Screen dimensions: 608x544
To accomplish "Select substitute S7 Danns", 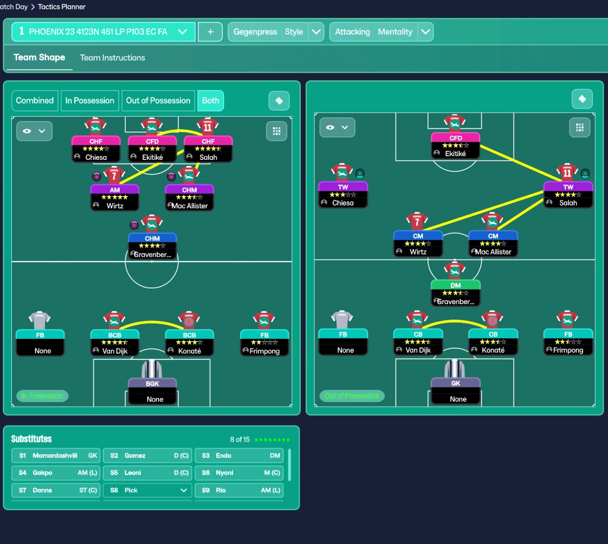I will tap(56, 490).
